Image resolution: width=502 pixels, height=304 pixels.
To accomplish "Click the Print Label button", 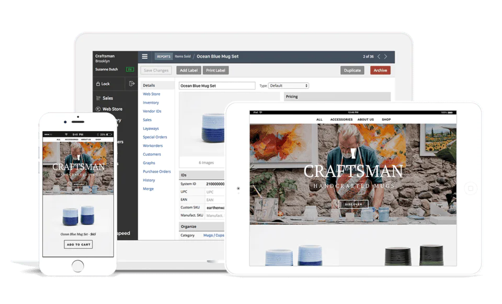I will tap(215, 71).
